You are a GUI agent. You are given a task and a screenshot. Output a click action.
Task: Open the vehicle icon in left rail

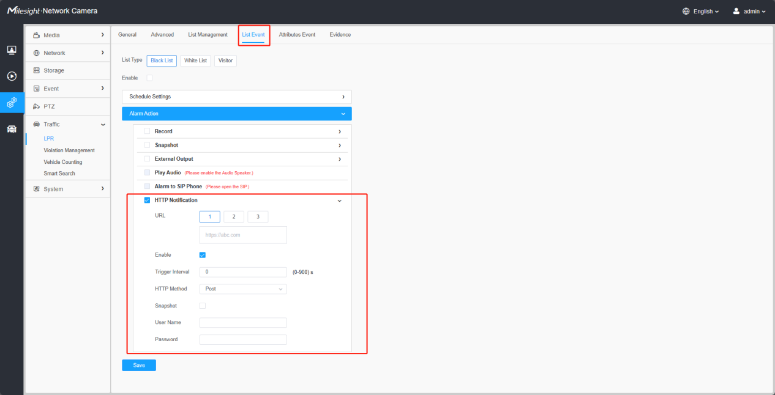point(12,129)
